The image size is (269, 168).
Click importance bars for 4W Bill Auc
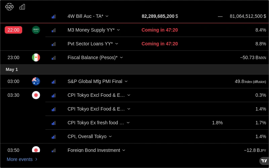[x=53, y=16]
